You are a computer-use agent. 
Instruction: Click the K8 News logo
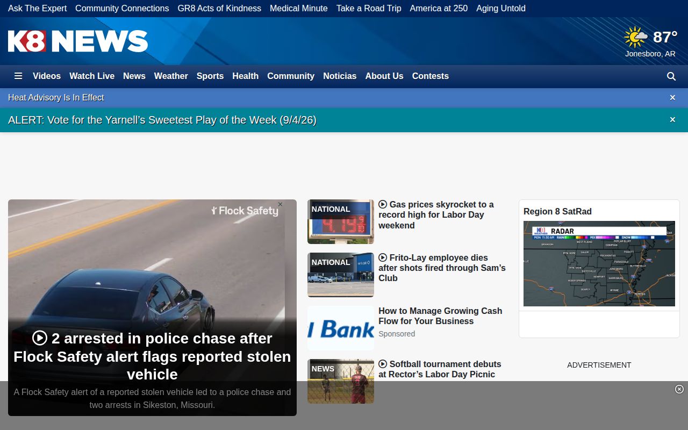78,41
